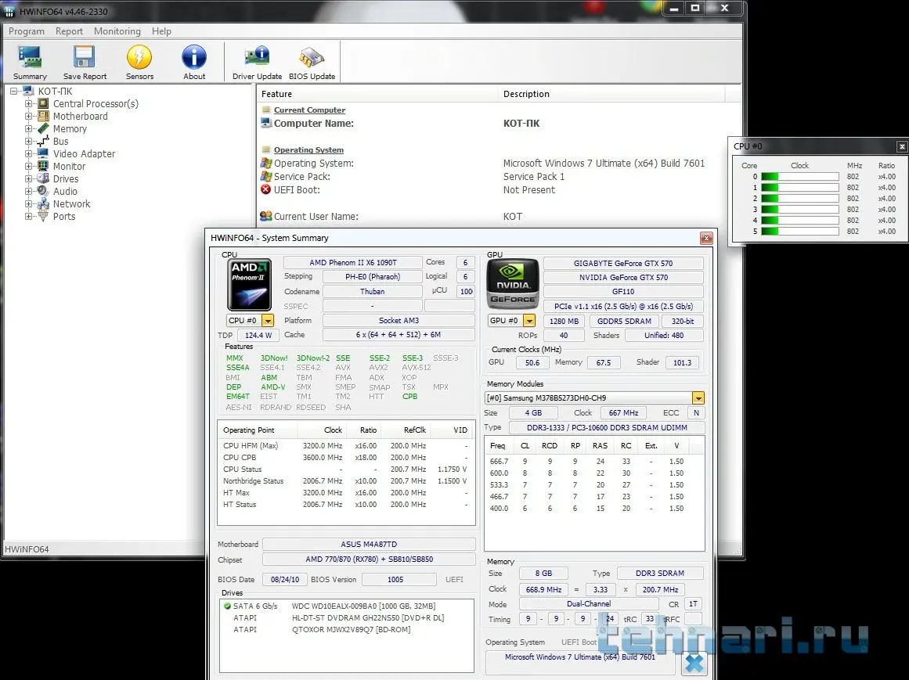Click the NVIDIA GeForce logo image
The width and height of the screenshot is (909, 680).
click(513, 284)
